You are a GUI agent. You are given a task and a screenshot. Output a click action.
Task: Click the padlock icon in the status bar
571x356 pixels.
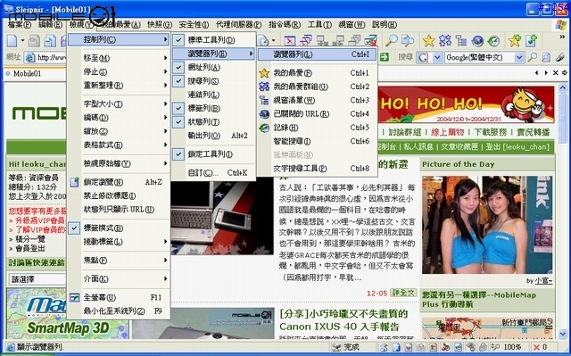point(484,347)
